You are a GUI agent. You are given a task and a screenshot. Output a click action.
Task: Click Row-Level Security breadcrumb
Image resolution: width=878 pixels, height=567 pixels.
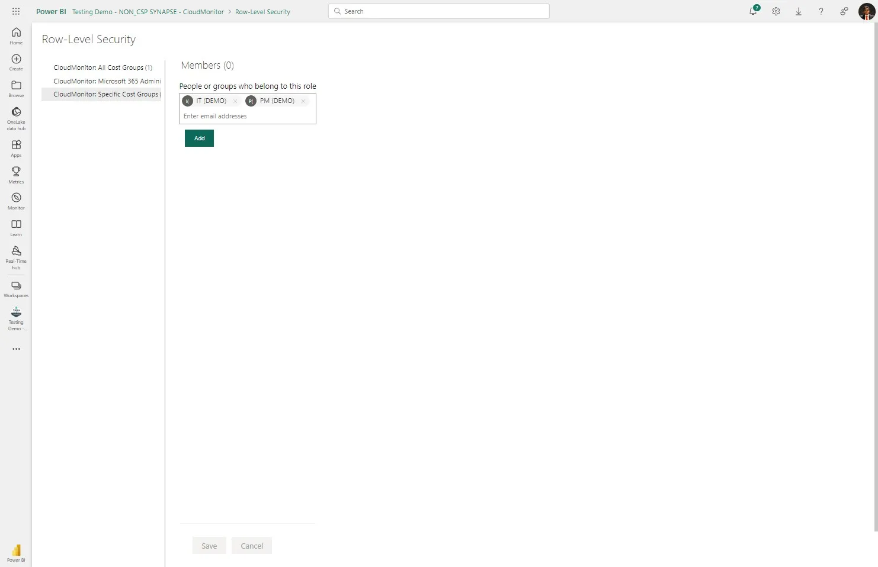tap(262, 12)
